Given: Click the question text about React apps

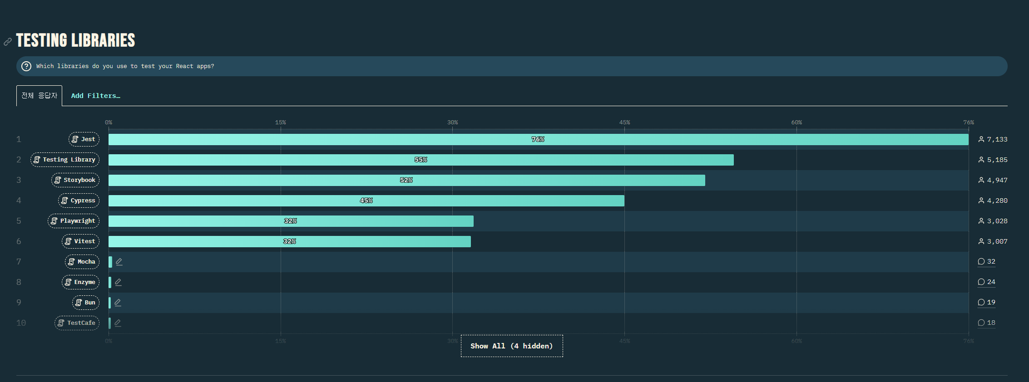Looking at the screenshot, I should [125, 66].
